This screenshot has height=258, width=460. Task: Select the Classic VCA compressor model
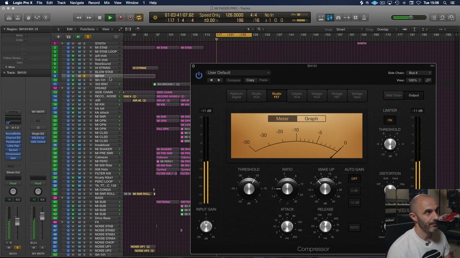297,96
